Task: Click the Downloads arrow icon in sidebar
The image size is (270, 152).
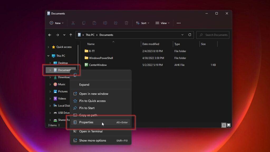Action: [x=55, y=77]
